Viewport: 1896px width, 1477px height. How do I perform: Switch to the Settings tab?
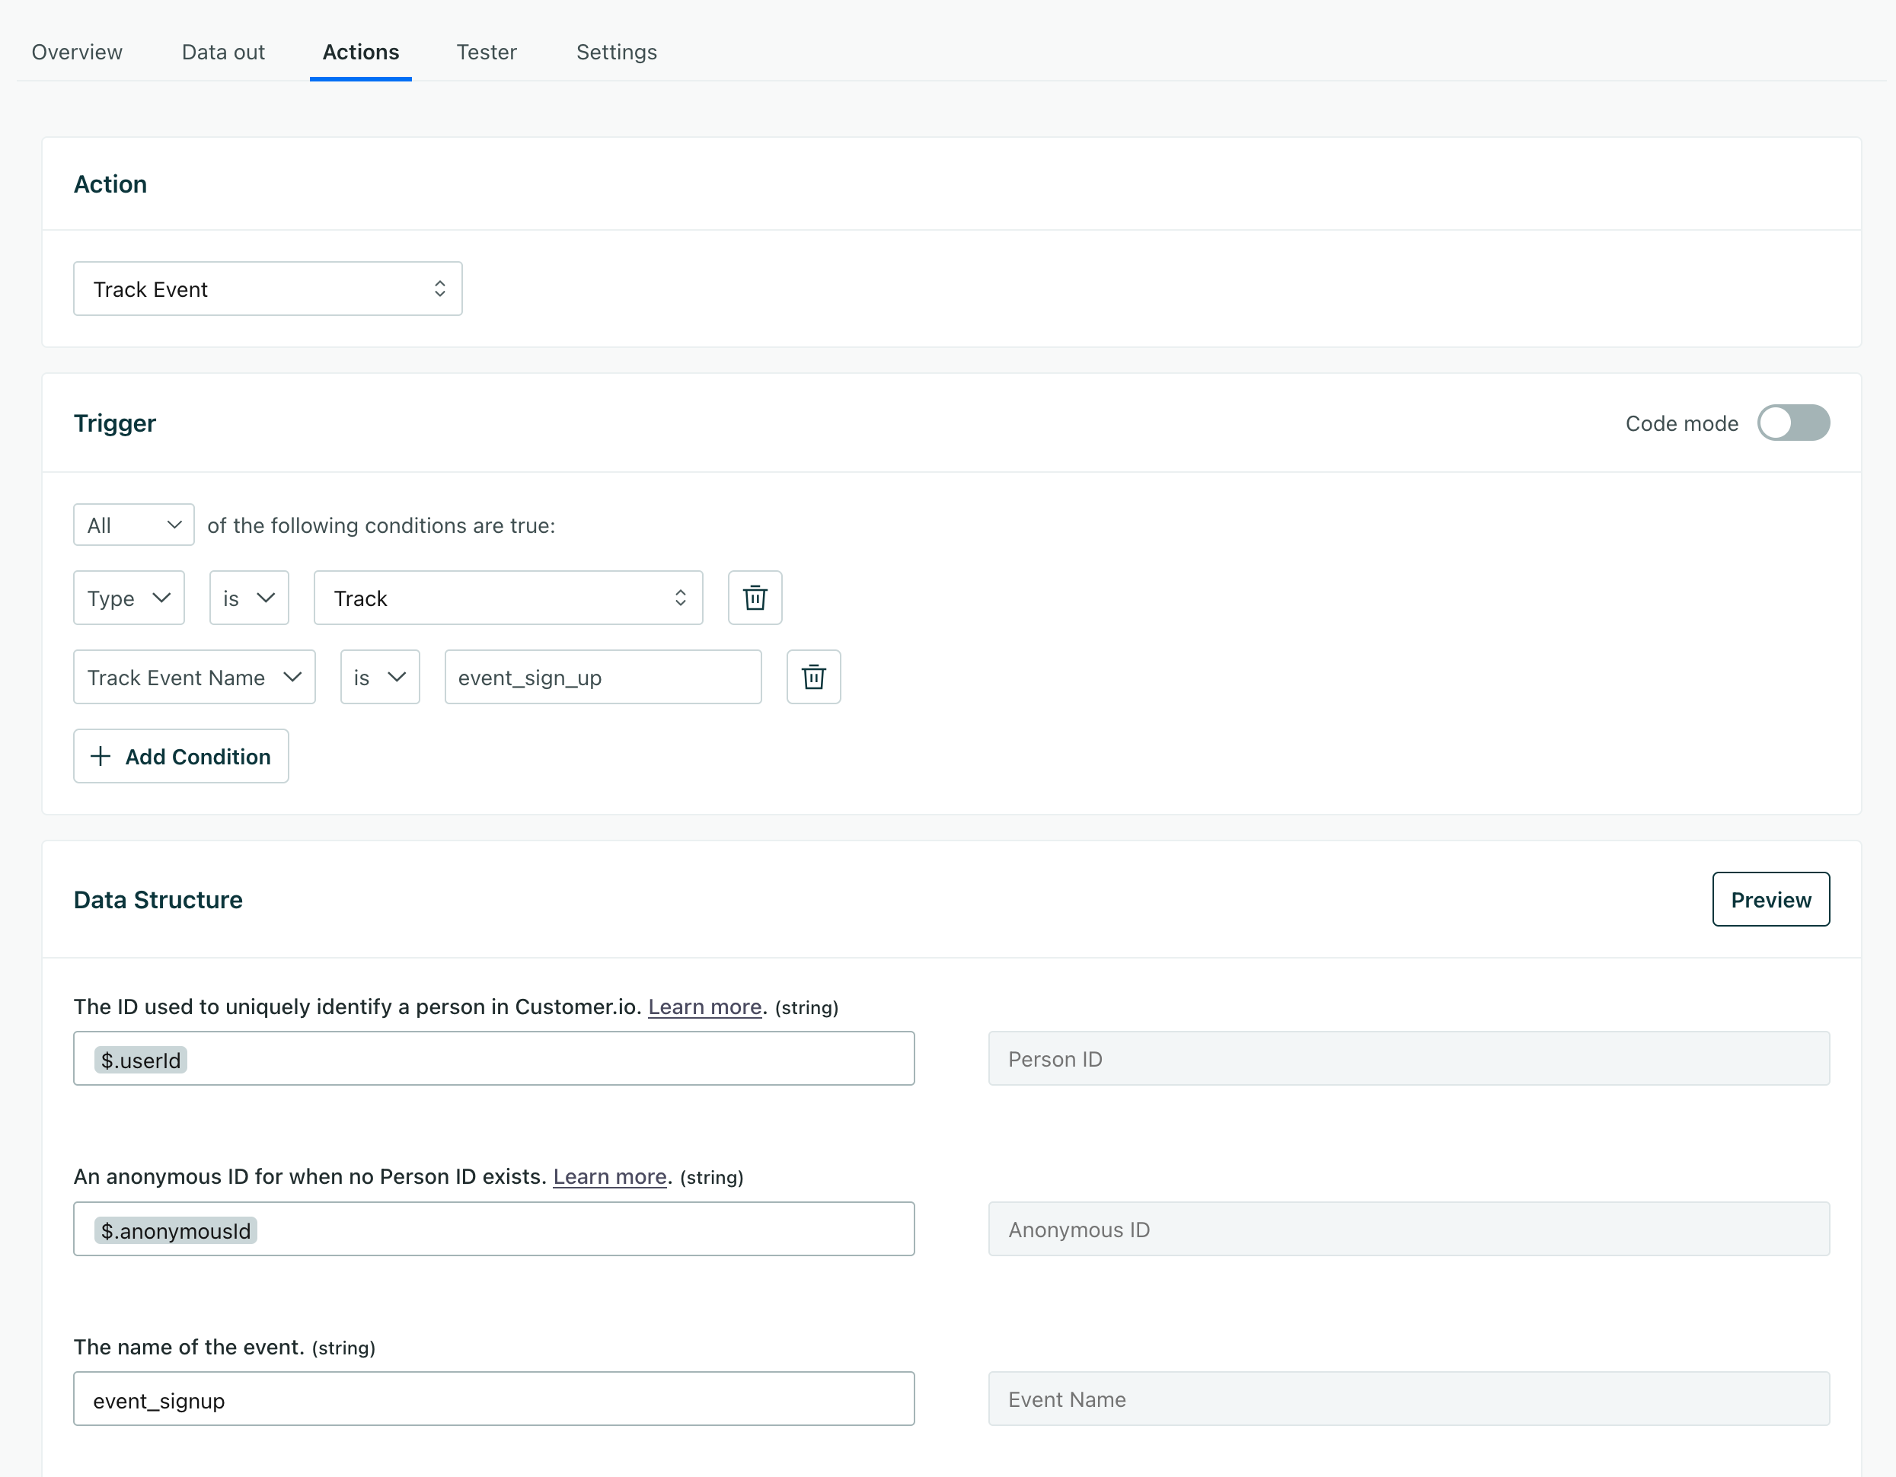[616, 52]
